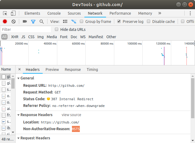Image resolution: width=195 pixels, height=143 pixels.
Task: Click headers pane scroll up arrow
Action: coord(193,76)
